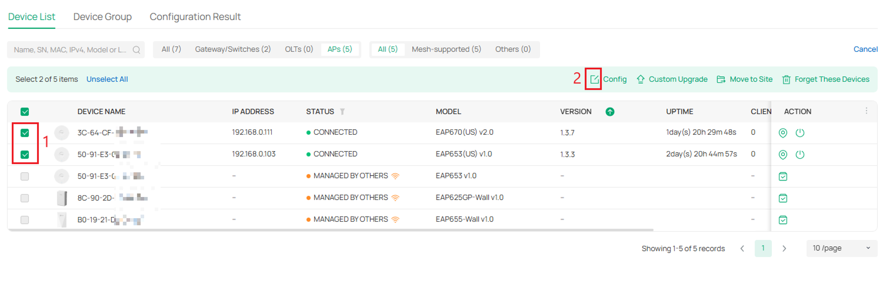Click the Custom Upgrade arrow icon

point(641,79)
